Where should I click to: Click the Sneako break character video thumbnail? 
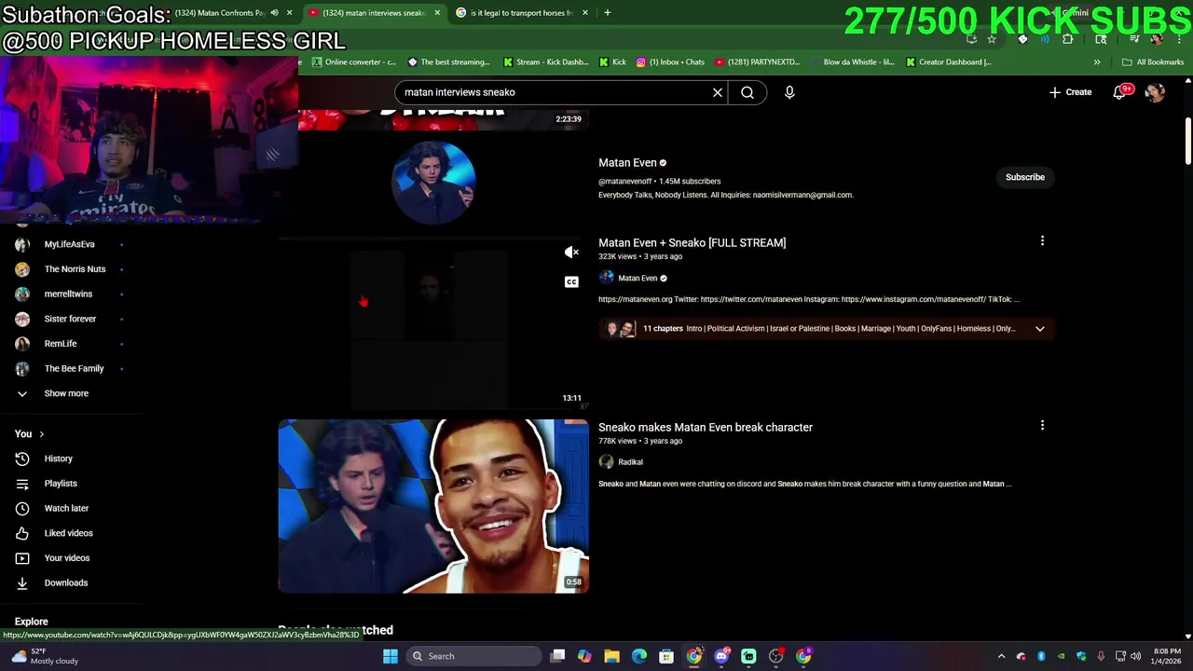[x=433, y=506]
